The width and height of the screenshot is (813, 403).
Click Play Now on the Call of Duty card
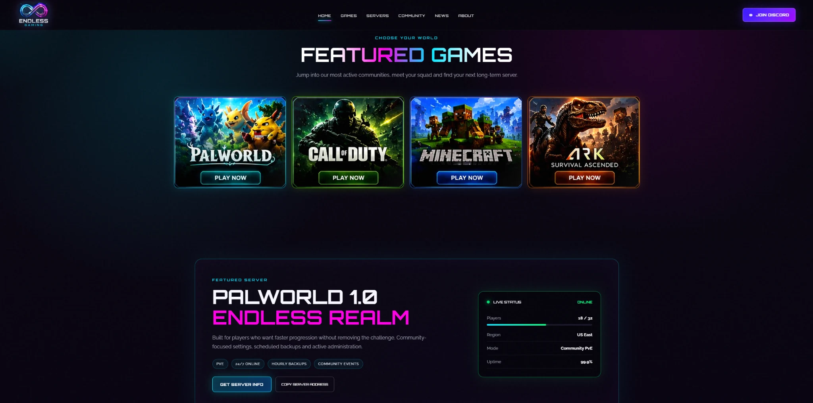(348, 178)
